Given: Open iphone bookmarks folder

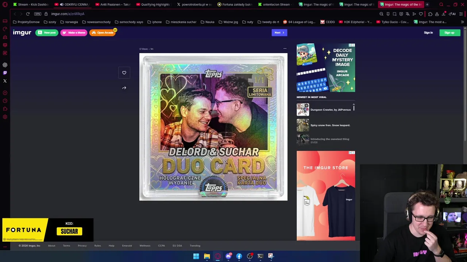Looking at the screenshot, I should (x=155, y=22).
